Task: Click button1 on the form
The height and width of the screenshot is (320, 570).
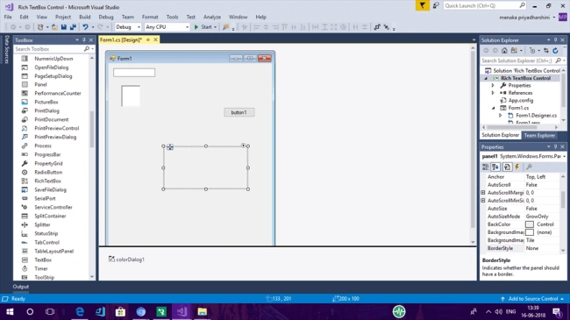Action: point(239,112)
